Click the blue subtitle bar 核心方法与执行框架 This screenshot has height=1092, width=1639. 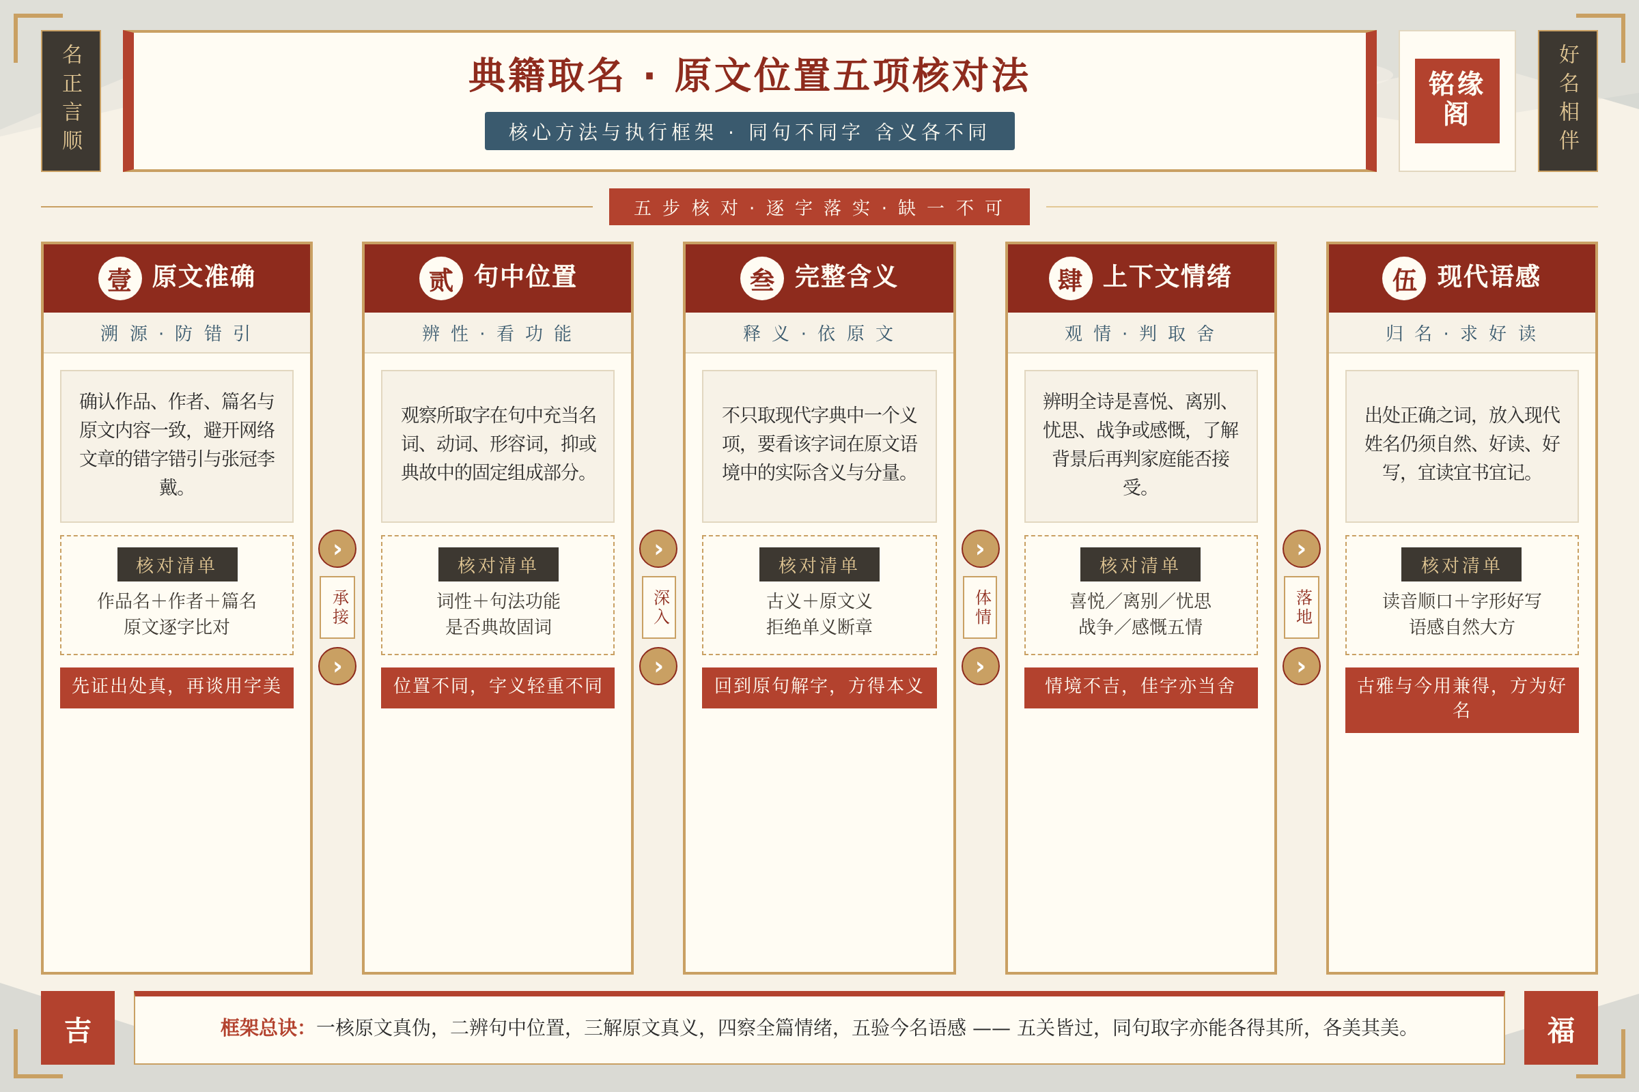pyautogui.click(x=750, y=131)
